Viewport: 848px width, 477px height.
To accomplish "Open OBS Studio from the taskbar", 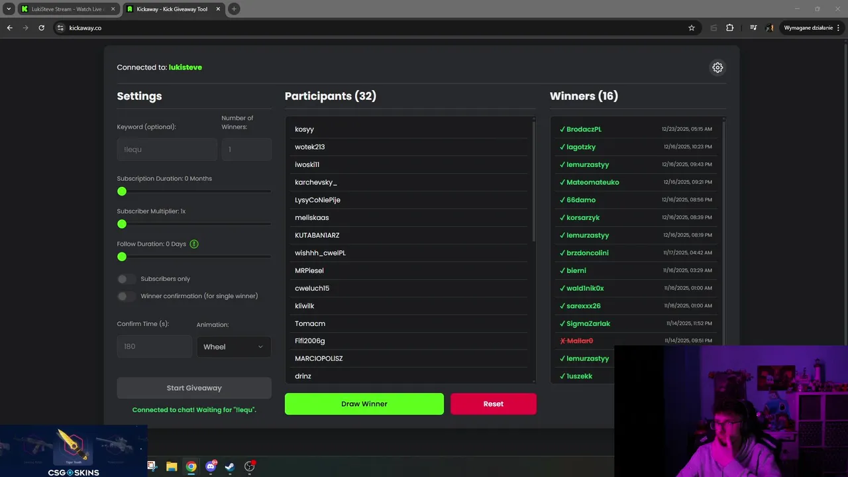I will tap(250, 466).
